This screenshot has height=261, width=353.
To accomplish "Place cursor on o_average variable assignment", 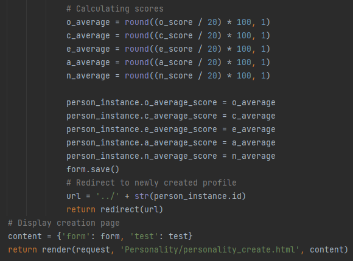I will (x=88, y=23).
